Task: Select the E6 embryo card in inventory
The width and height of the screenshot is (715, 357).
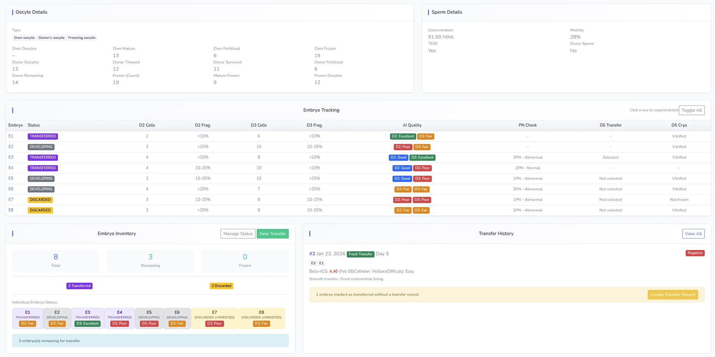Action: pyautogui.click(x=177, y=318)
